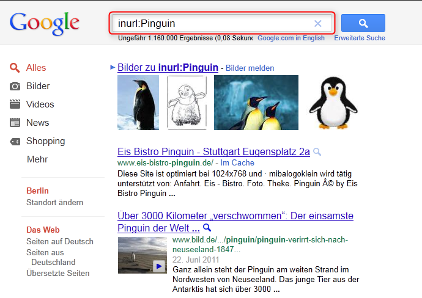Switch to News results
422x298 pixels.
point(38,123)
